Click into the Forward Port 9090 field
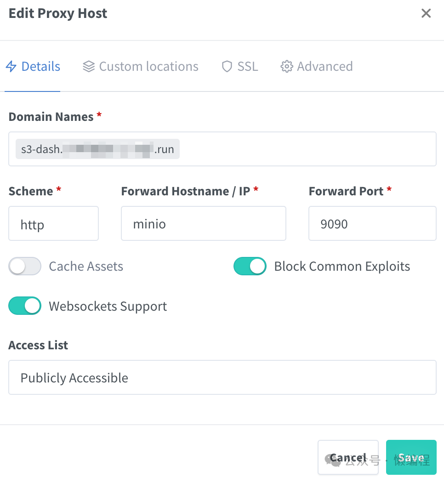 coord(372,223)
